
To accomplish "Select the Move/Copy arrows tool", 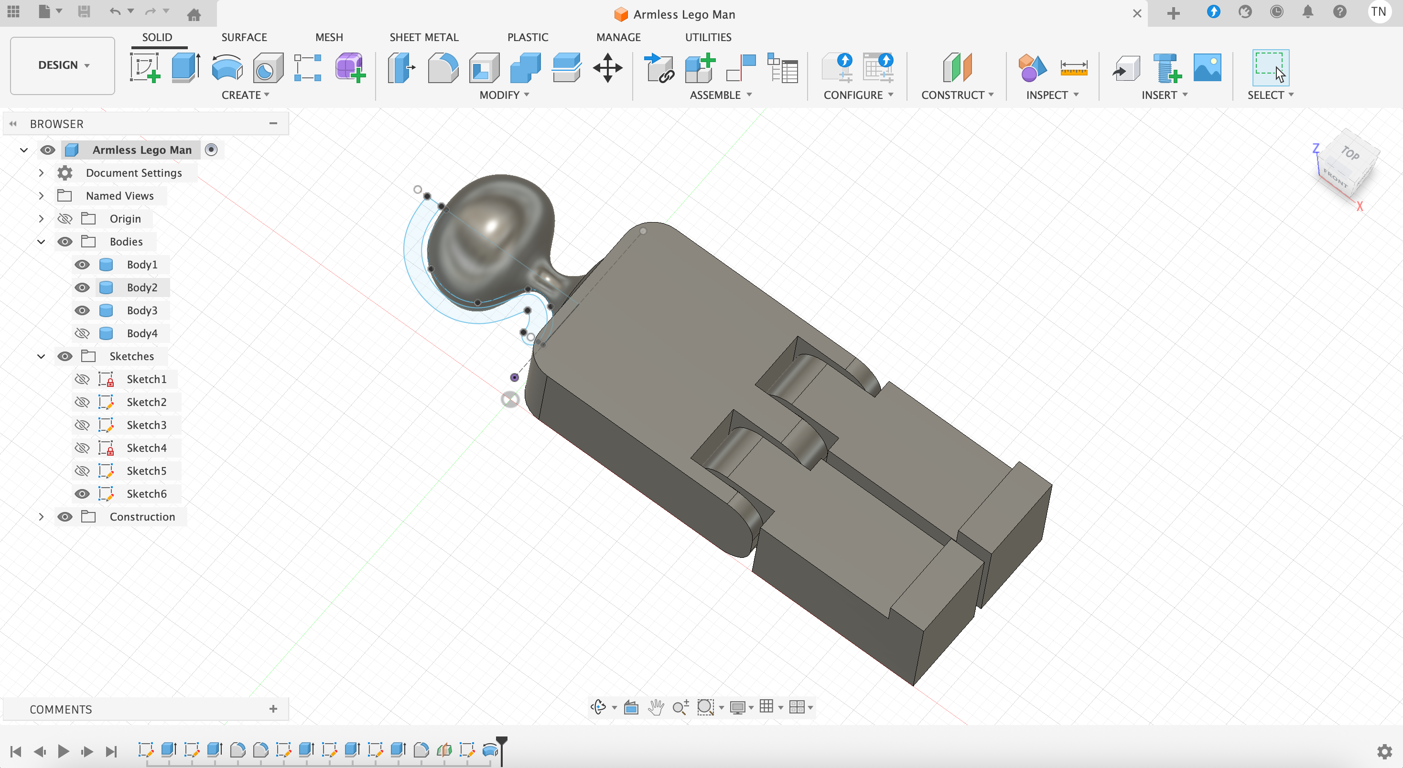I will [x=607, y=68].
